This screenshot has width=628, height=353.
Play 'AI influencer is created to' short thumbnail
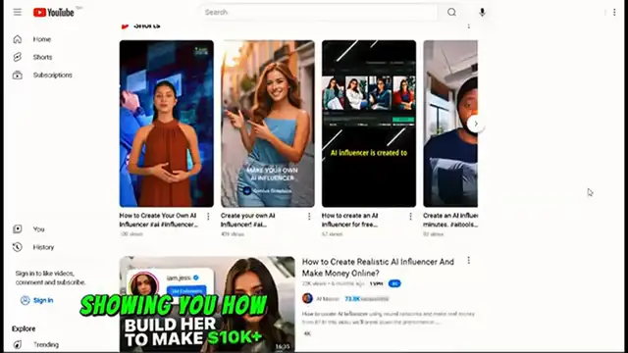pos(369,124)
